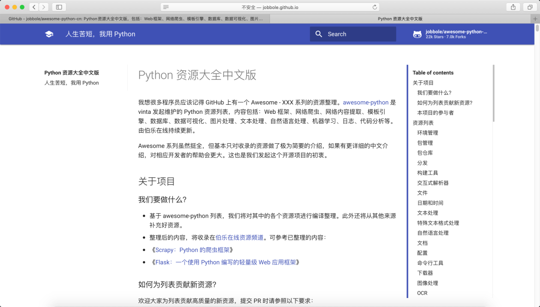Jump to 包管理 in contents
This screenshot has height=307, width=540.
point(425,143)
